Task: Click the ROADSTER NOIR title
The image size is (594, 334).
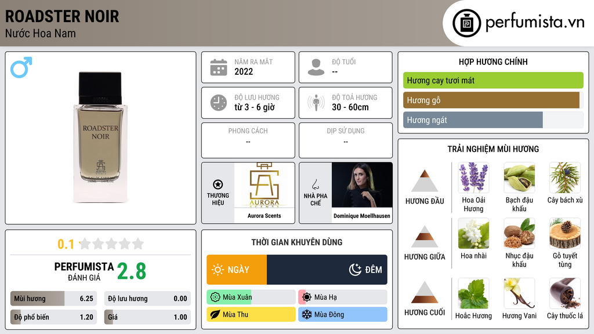Action: [x=62, y=16]
